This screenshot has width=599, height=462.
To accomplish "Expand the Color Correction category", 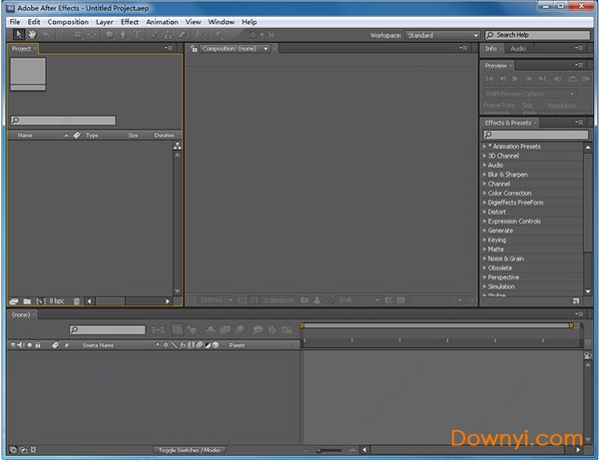I will [485, 194].
